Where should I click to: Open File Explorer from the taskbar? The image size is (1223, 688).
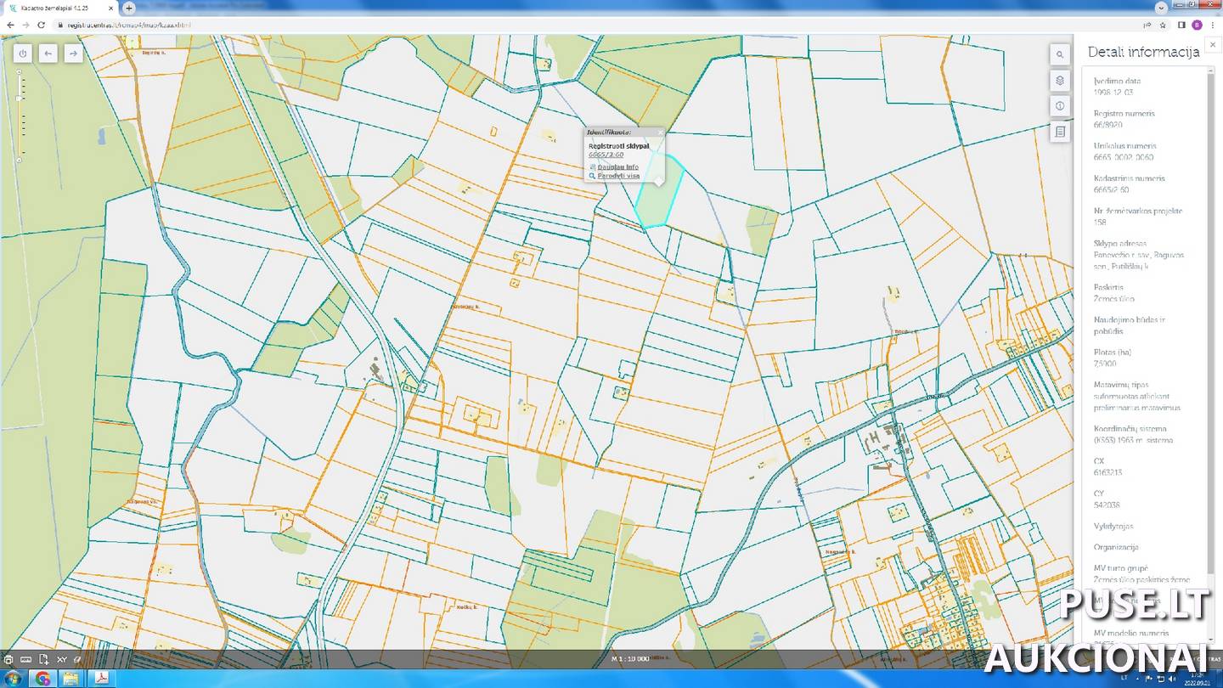pos(70,679)
